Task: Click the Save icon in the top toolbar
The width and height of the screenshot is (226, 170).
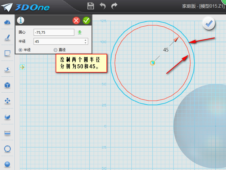Action: pos(90,6)
